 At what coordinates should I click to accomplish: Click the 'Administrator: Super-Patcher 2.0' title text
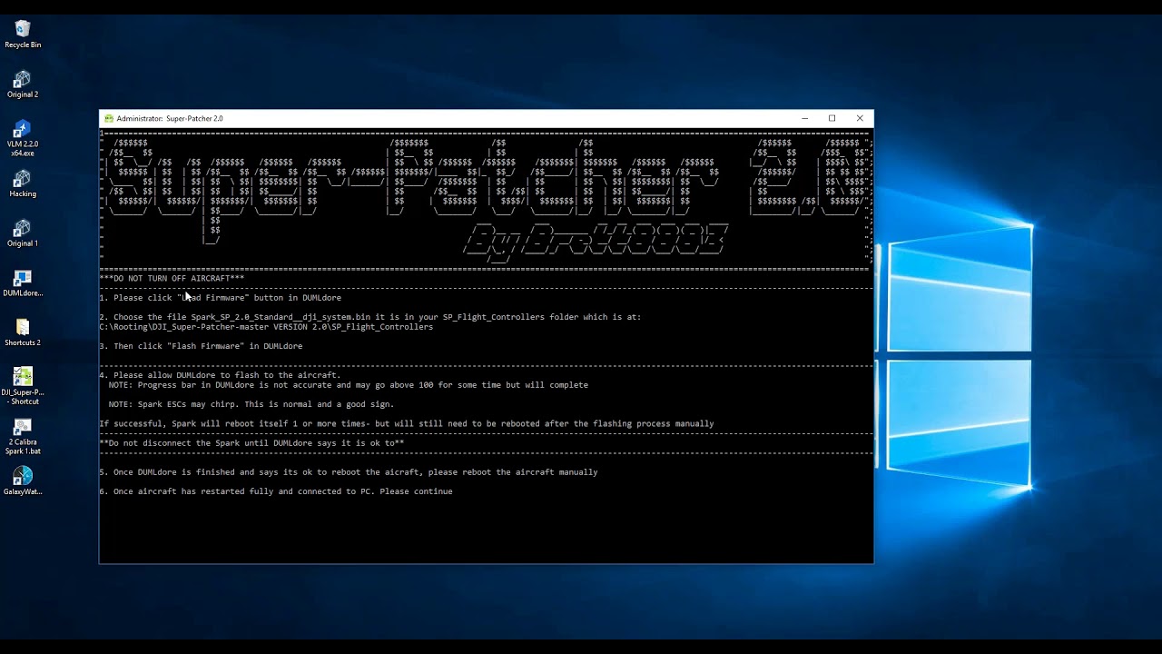170,118
